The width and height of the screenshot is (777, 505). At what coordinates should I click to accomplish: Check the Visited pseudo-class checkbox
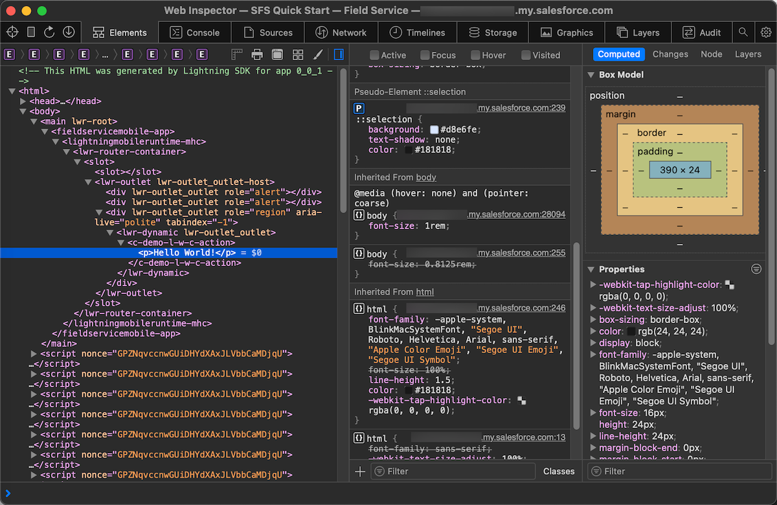coord(526,55)
